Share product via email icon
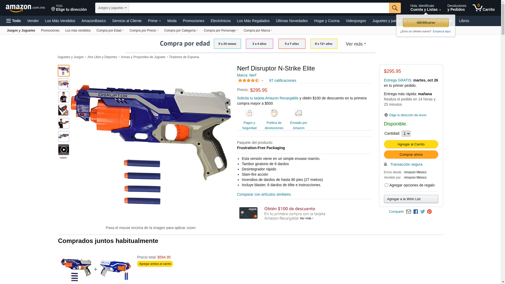Screen dimensions: 505x284 point(408,212)
